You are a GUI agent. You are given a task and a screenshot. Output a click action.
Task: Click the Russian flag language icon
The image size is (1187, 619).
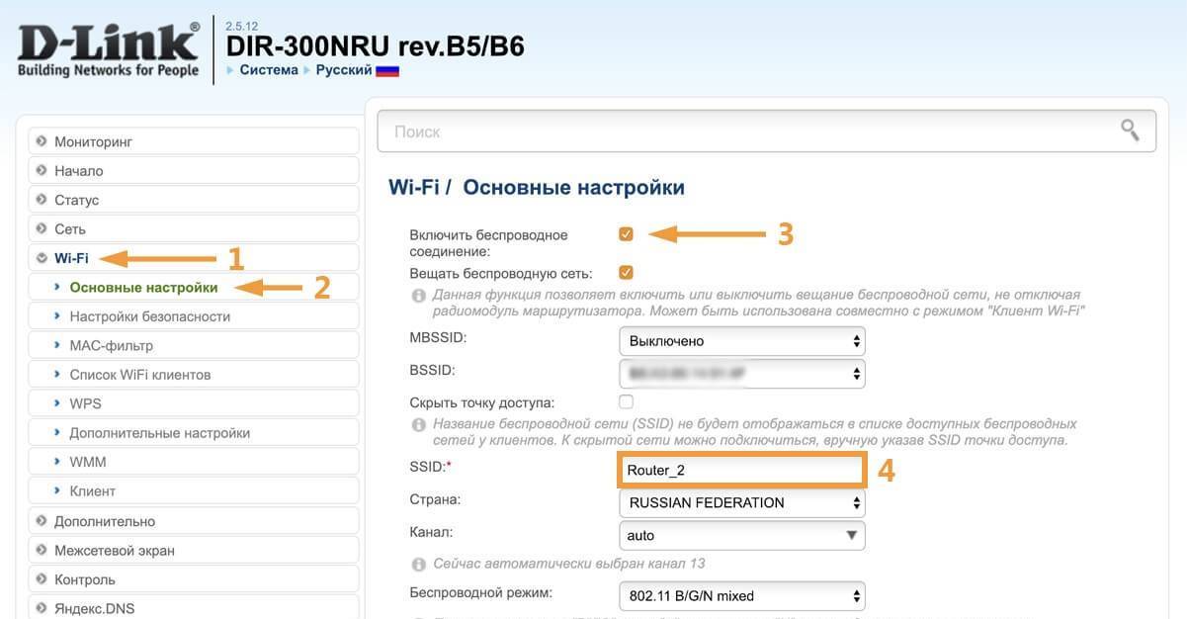click(x=387, y=71)
